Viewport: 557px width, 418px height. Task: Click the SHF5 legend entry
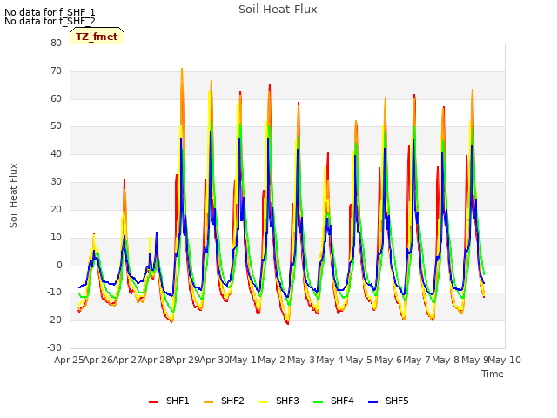(x=389, y=401)
